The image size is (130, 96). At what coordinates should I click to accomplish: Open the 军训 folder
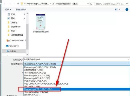13,31
